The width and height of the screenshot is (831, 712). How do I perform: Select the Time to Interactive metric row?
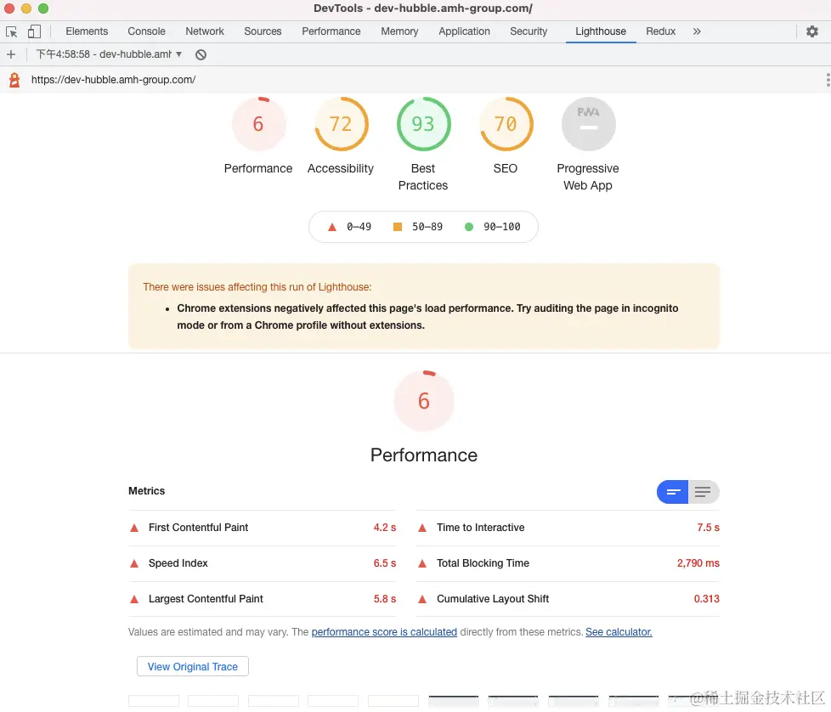pos(568,528)
